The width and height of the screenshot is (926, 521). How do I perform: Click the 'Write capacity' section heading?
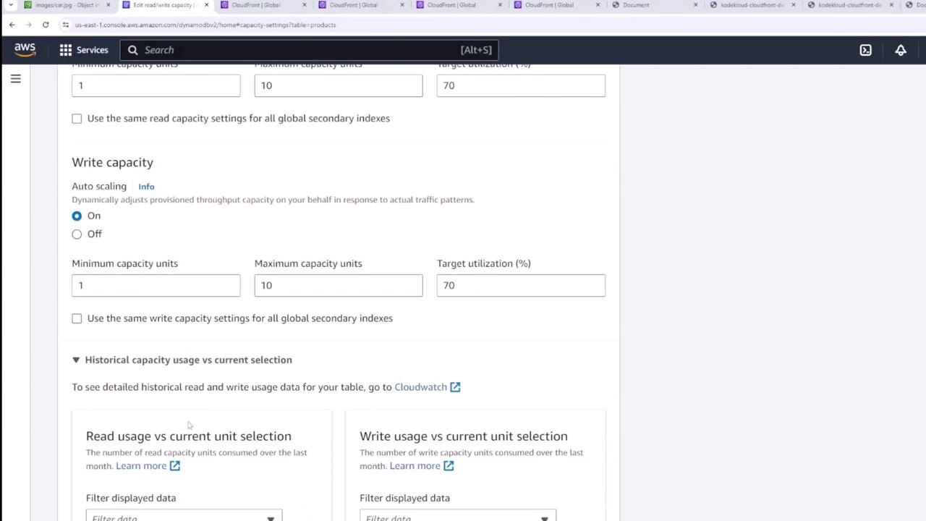tap(112, 163)
